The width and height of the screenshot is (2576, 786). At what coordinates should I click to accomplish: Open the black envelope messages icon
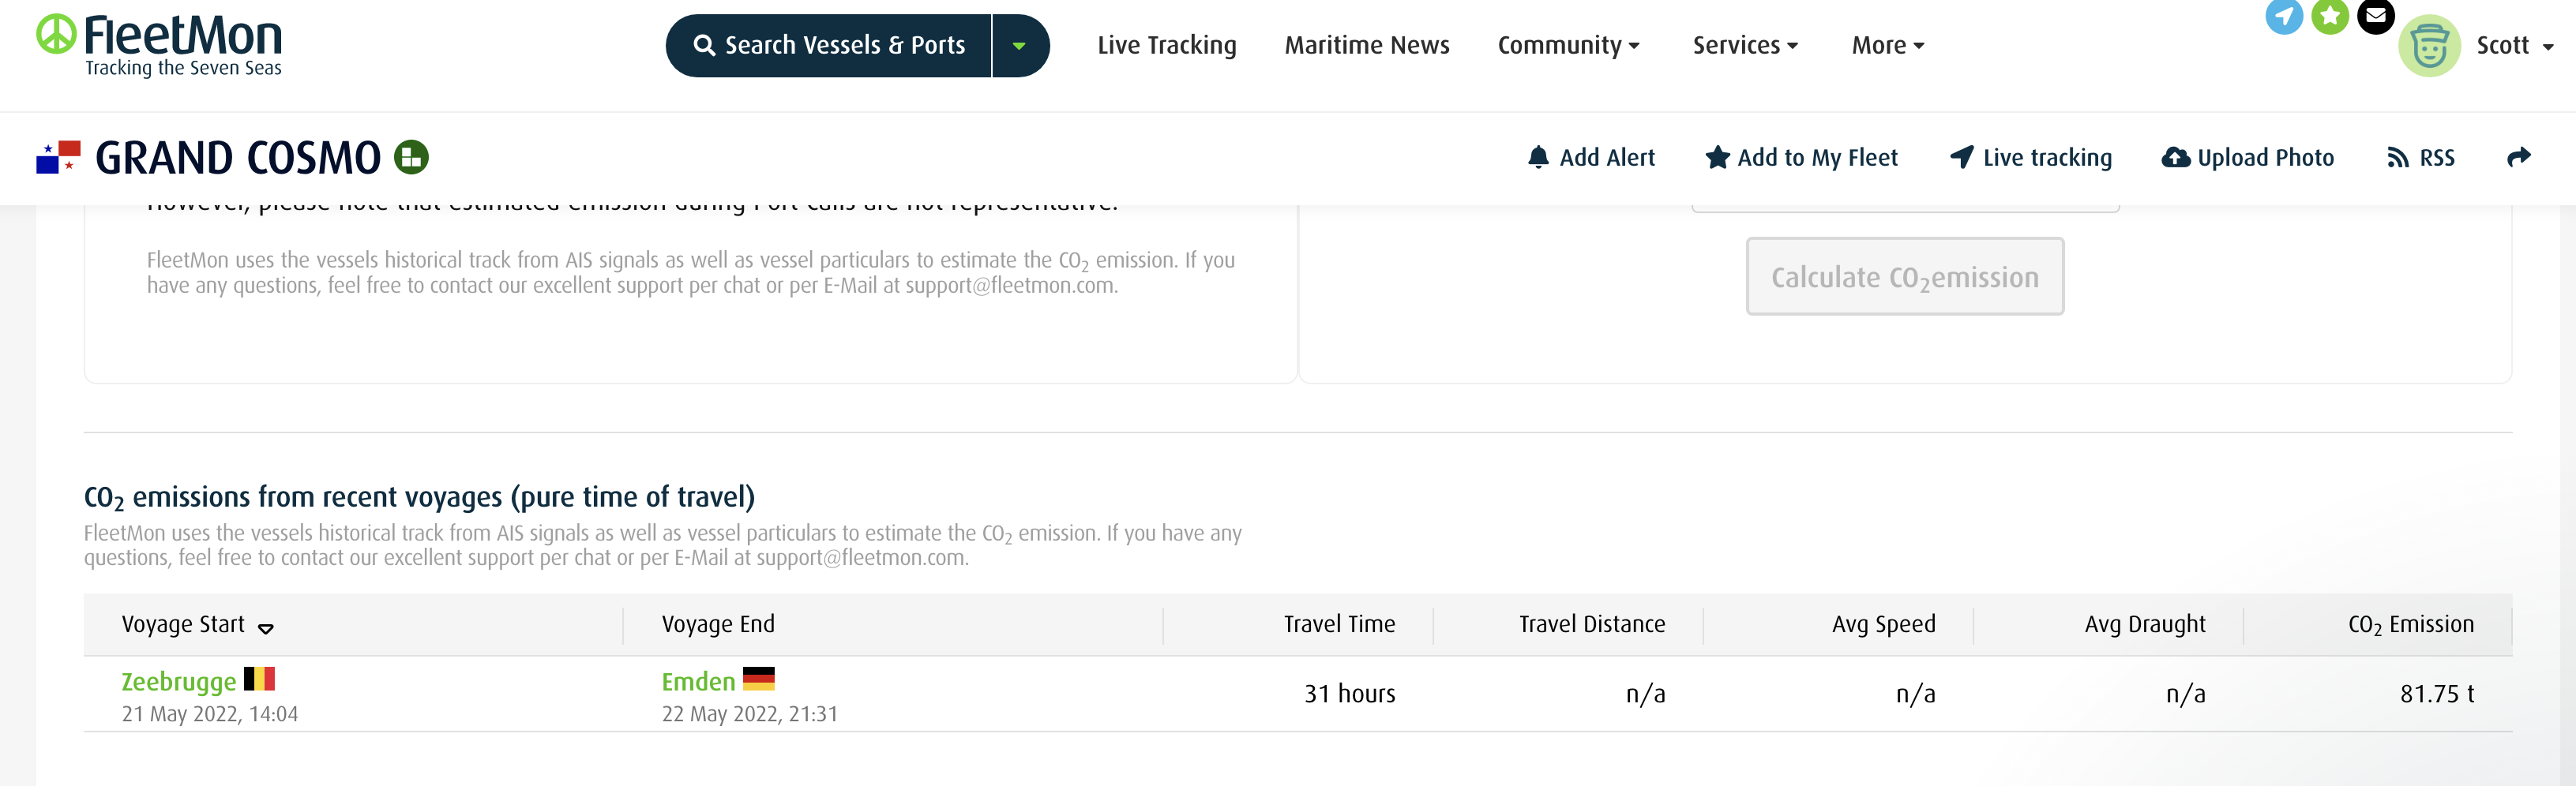(x=2375, y=16)
